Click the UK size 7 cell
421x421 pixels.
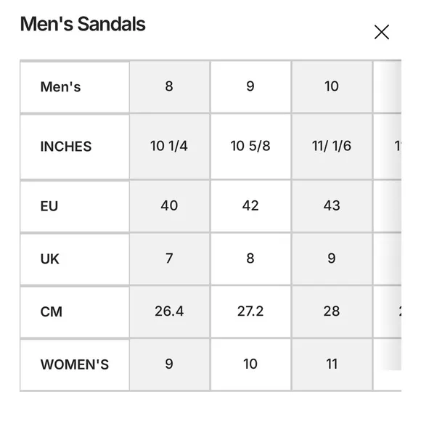click(169, 259)
